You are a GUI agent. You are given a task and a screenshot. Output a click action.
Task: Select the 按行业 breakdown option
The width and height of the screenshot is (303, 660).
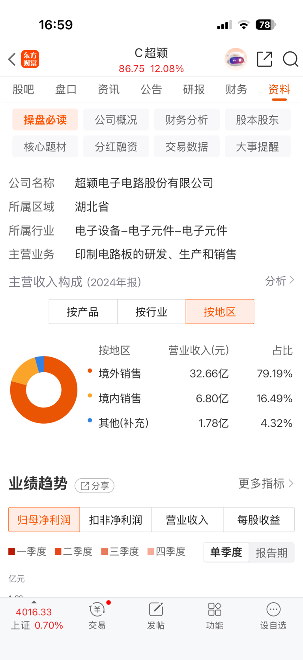point(151,312)
